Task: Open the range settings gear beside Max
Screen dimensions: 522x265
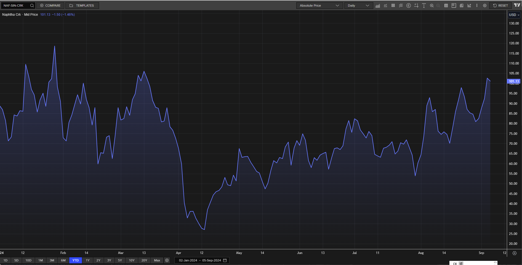Action: pos(167,260)
